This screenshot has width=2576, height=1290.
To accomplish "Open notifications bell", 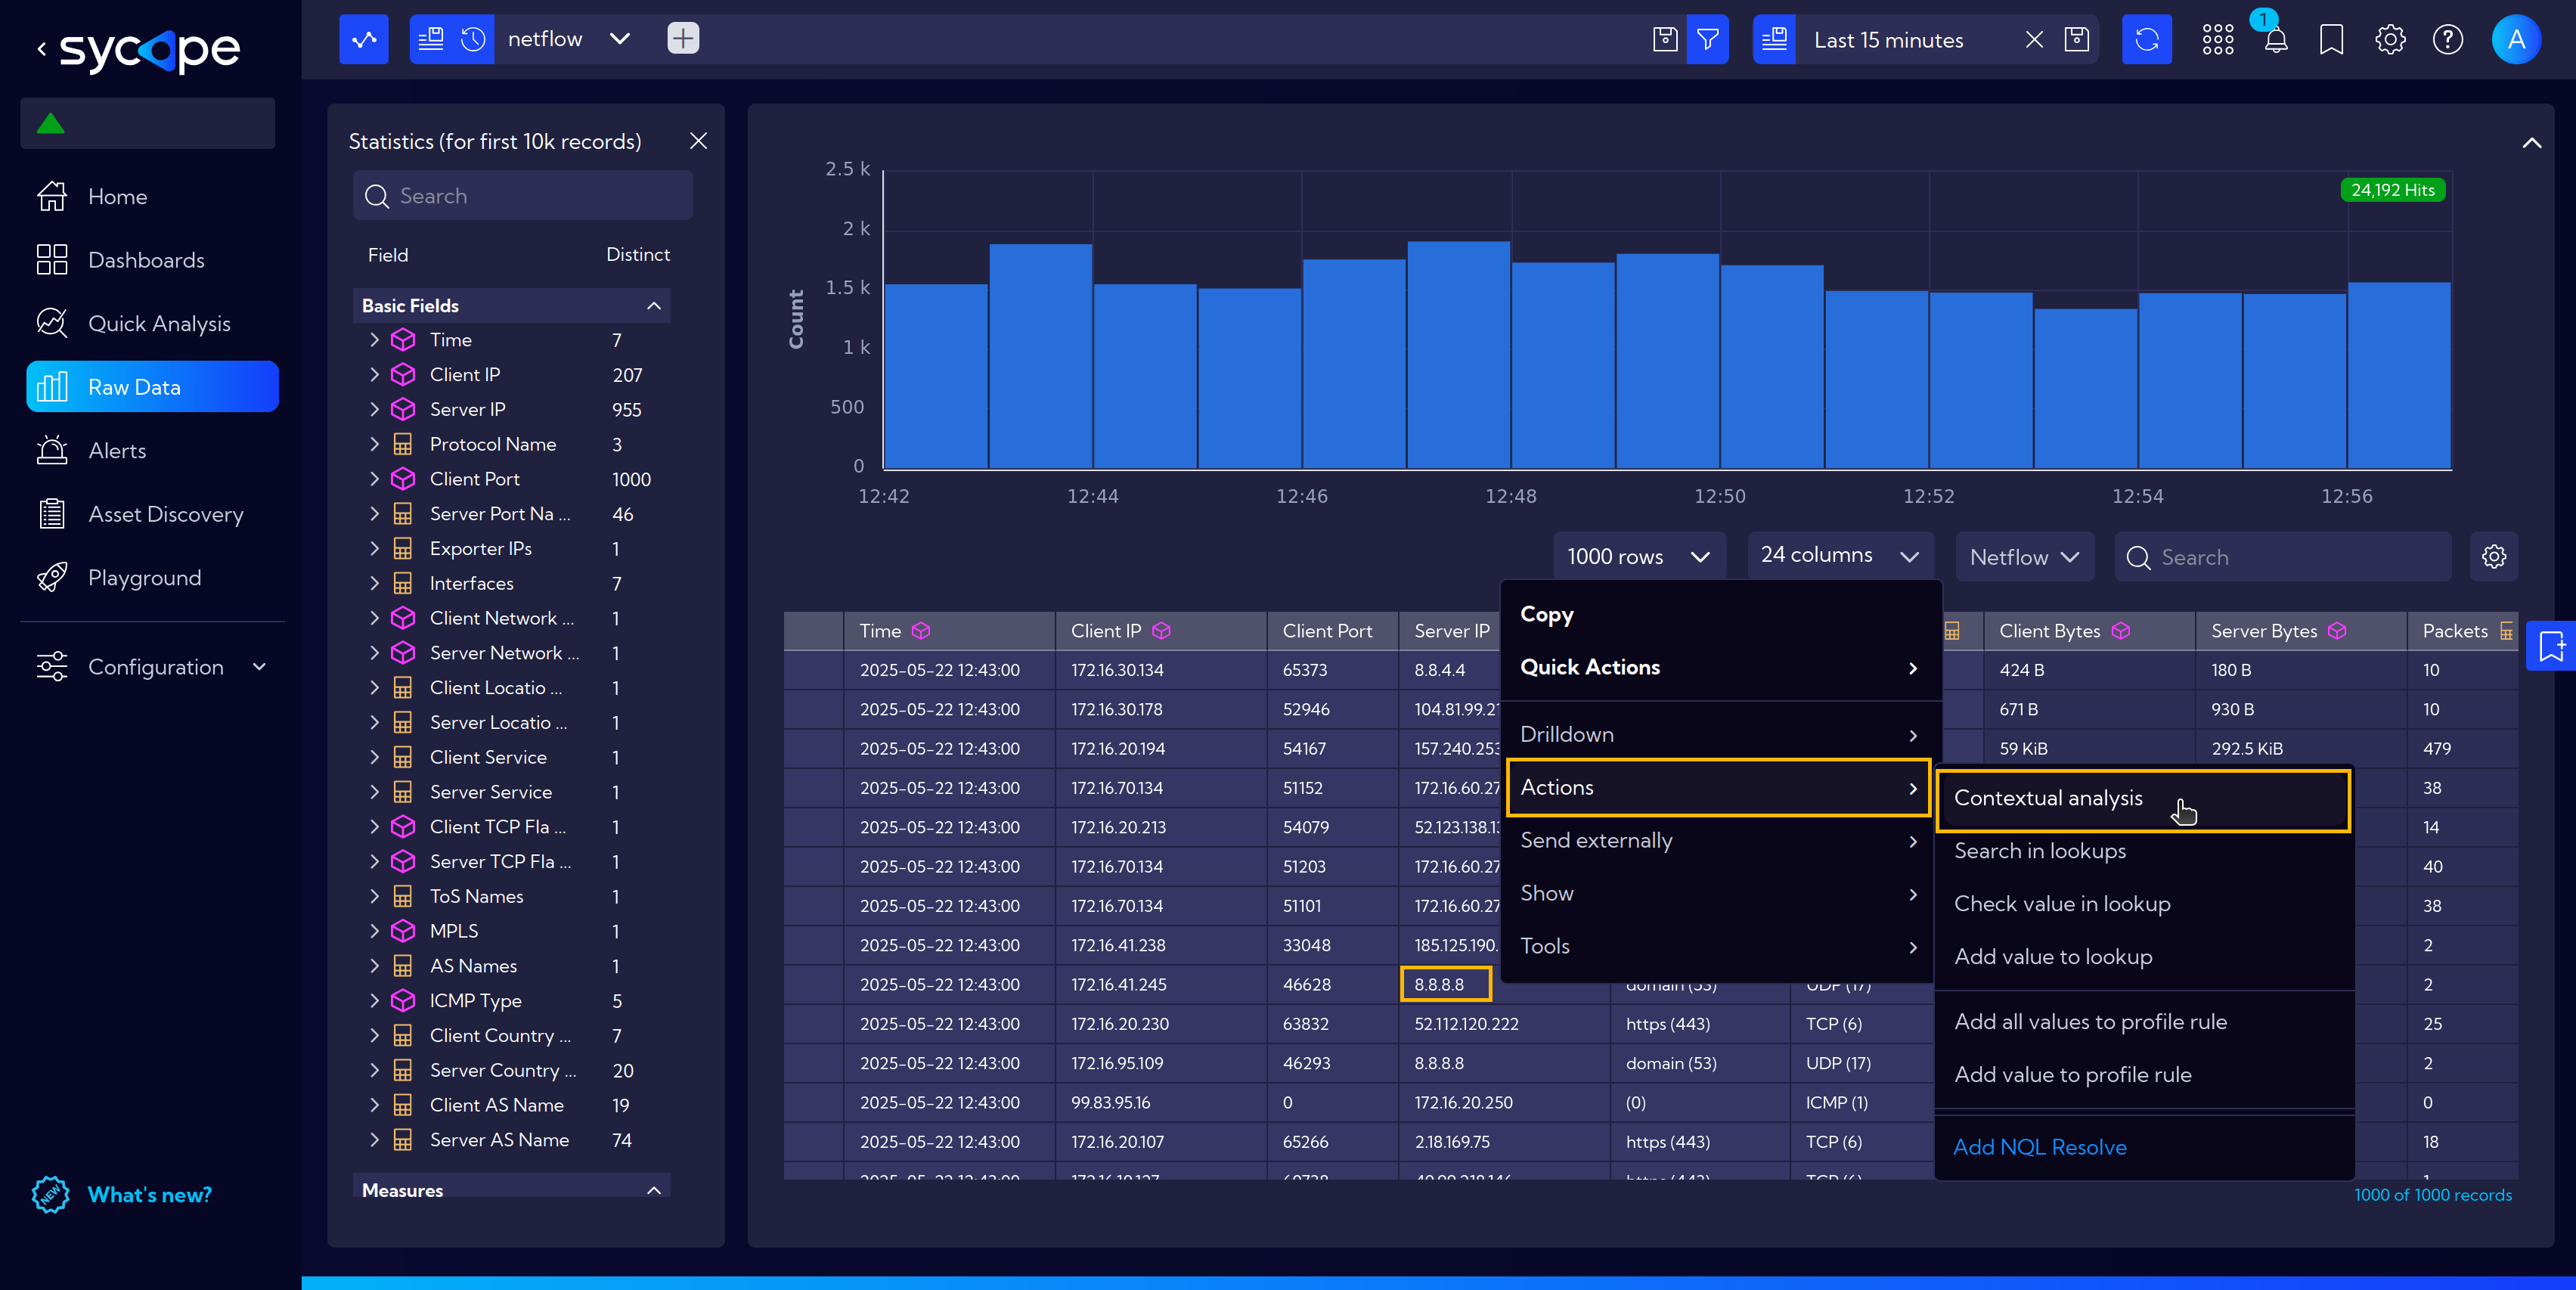I will pos(2275,39).
